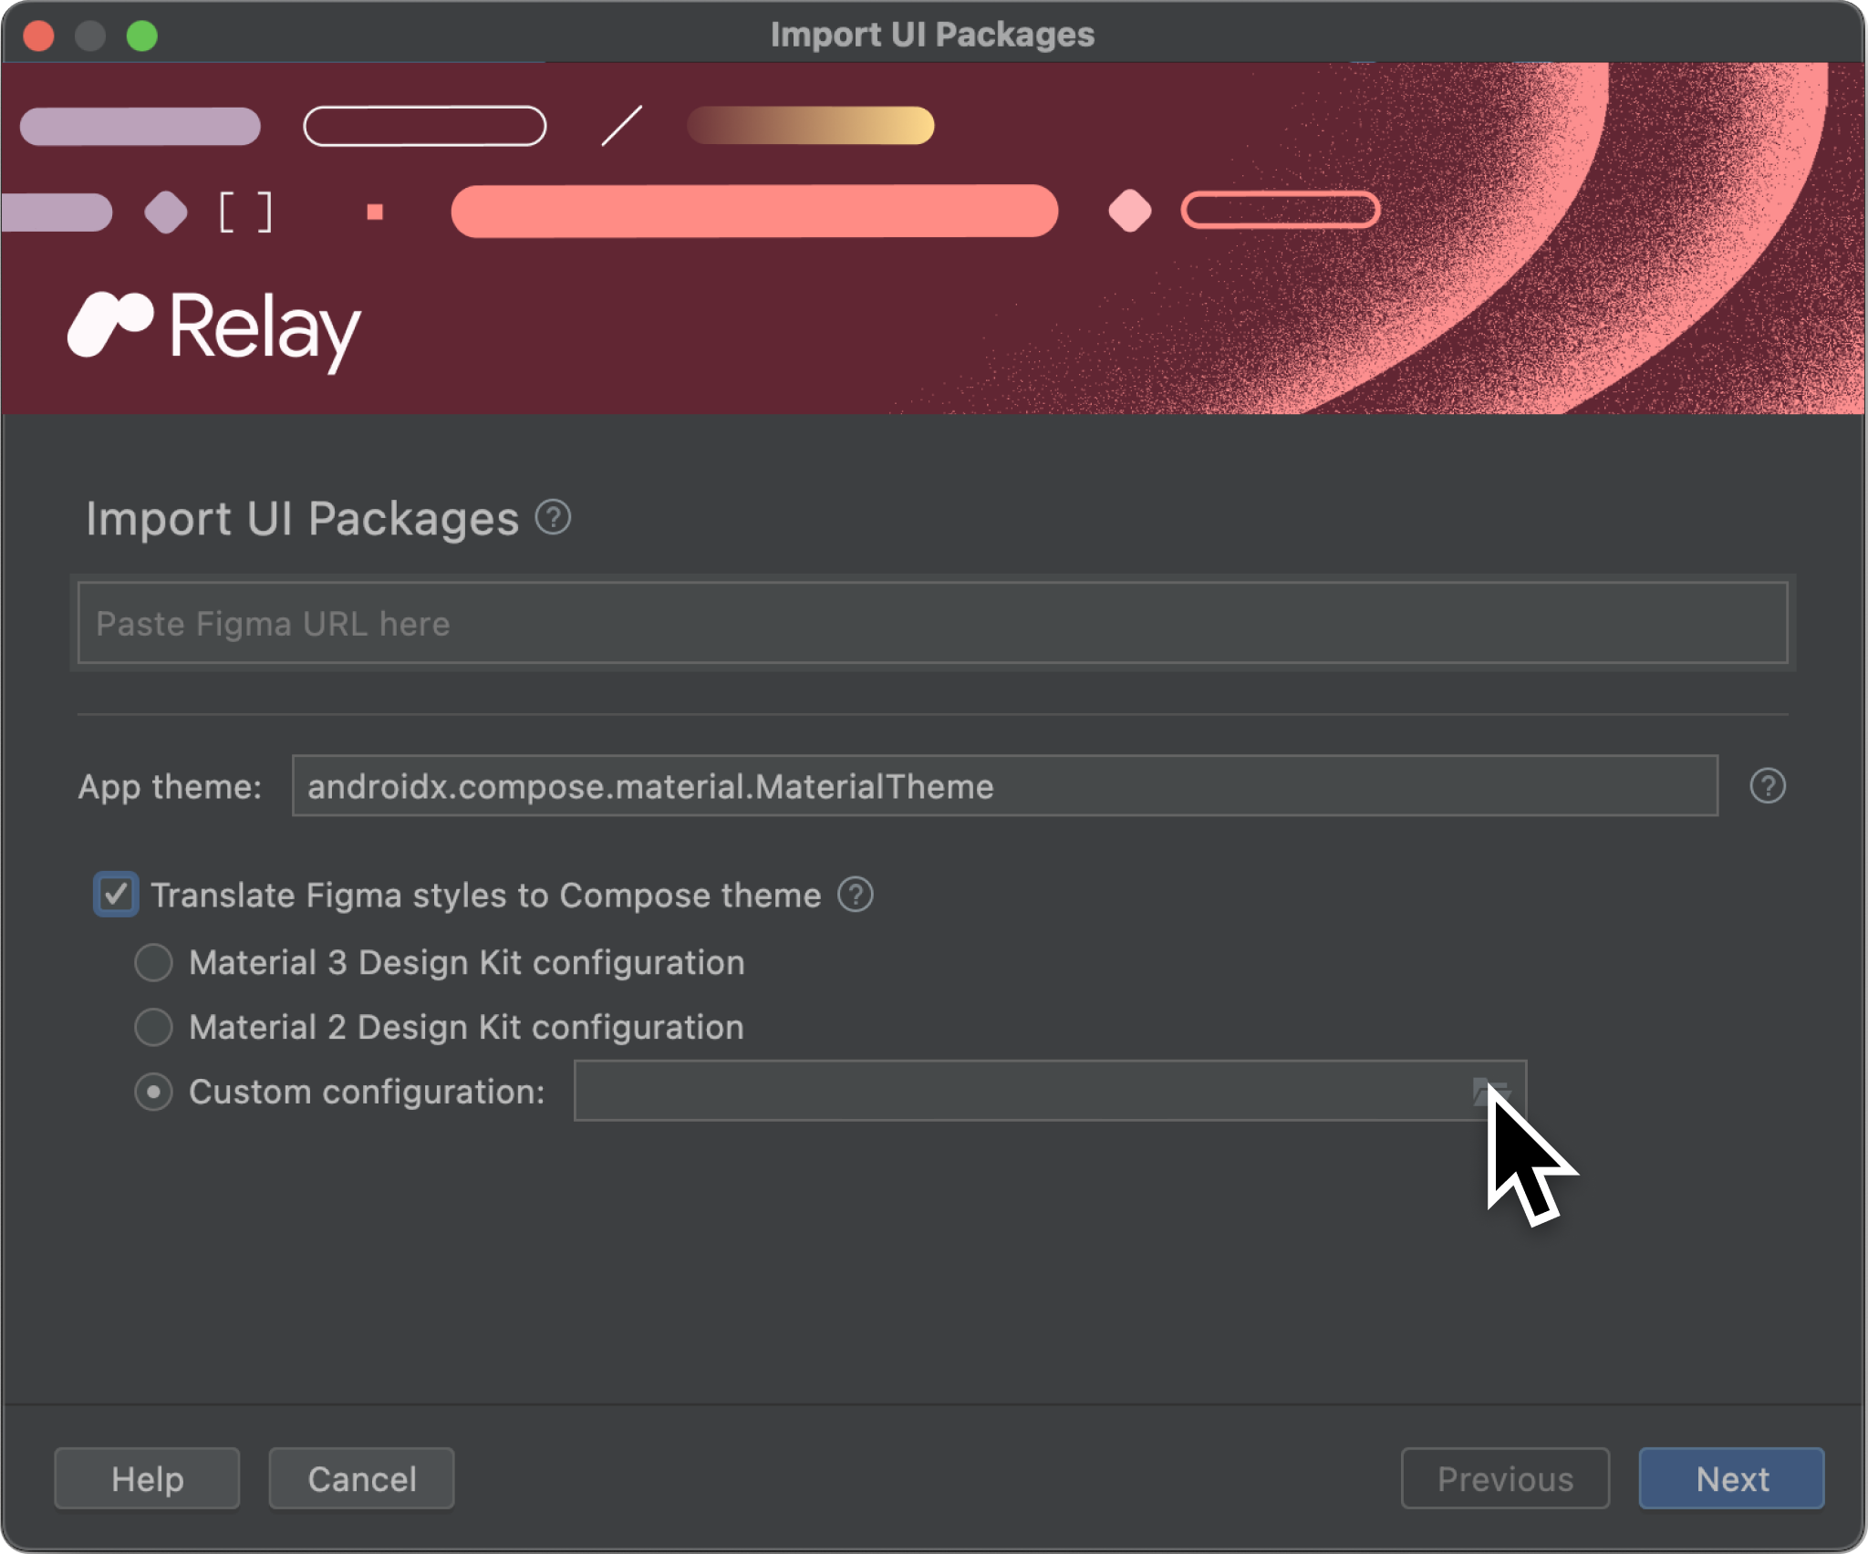Click the Paste Figma URL input field
The height and width of the screenshot is (1554, 1868).
[x=932, y=624]
